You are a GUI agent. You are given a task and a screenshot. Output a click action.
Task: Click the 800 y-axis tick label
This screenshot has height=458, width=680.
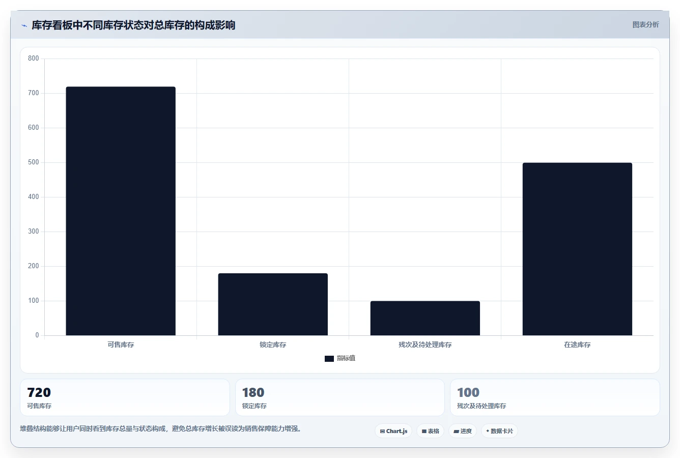coord(34,59)
